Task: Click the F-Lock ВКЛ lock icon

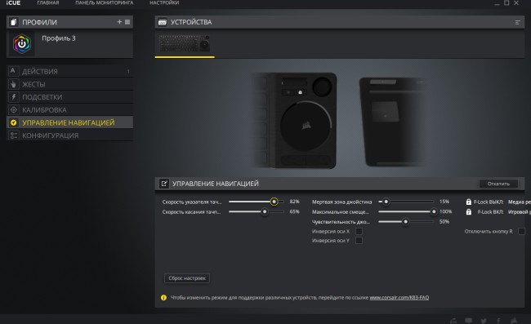Action: 468,211
